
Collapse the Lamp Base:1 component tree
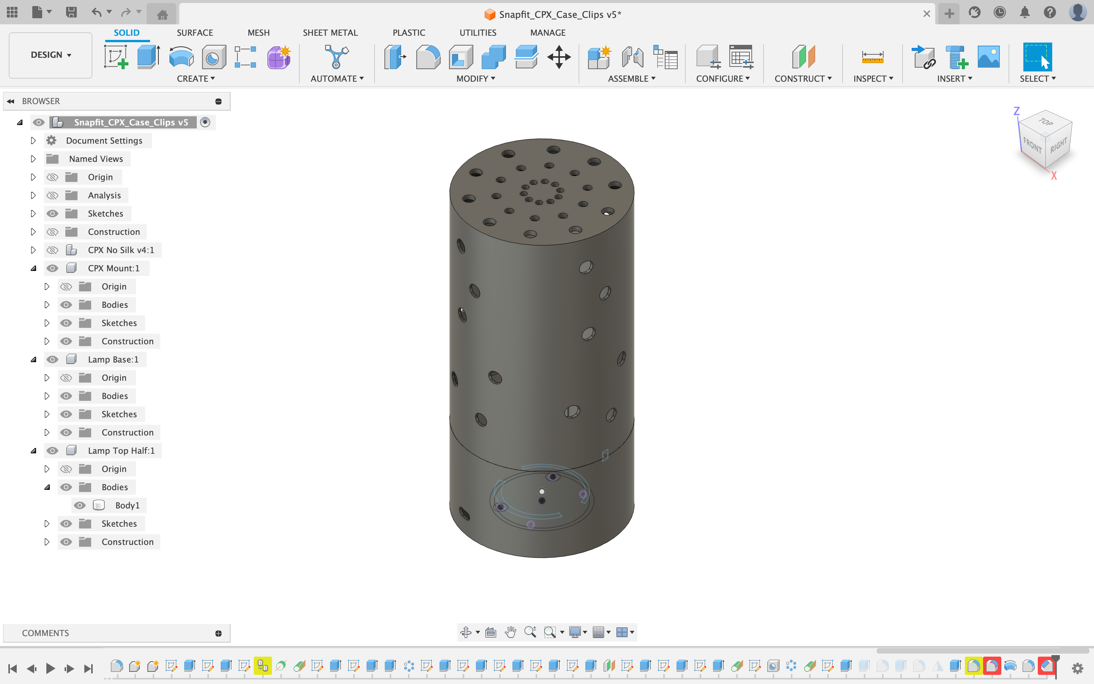pos(33,359)
